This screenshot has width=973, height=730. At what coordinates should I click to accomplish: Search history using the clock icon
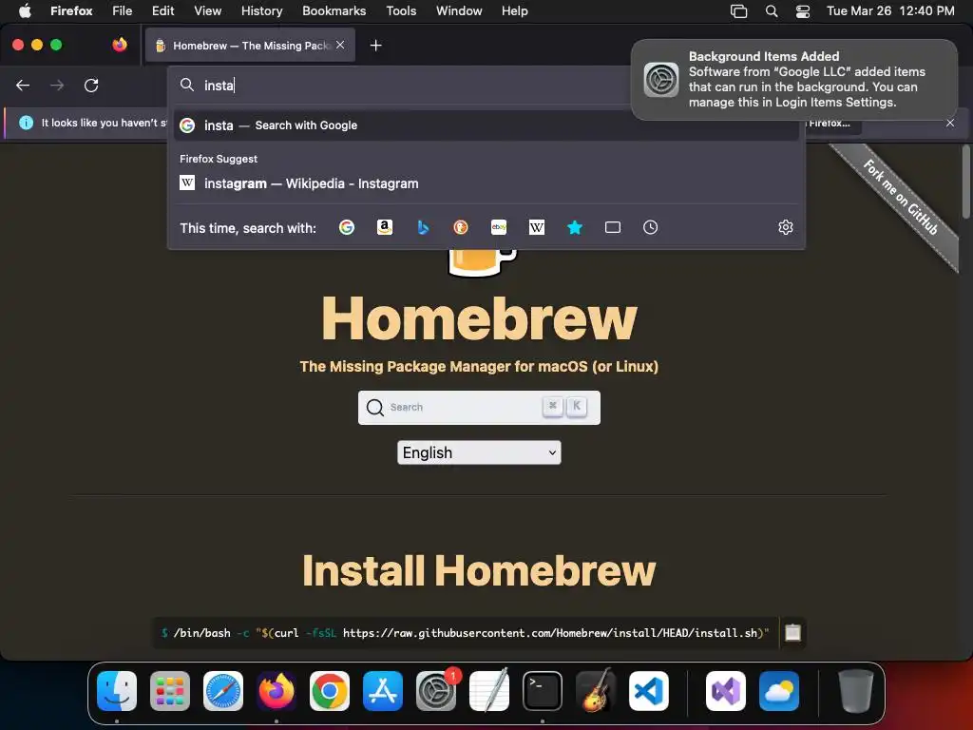650,227
